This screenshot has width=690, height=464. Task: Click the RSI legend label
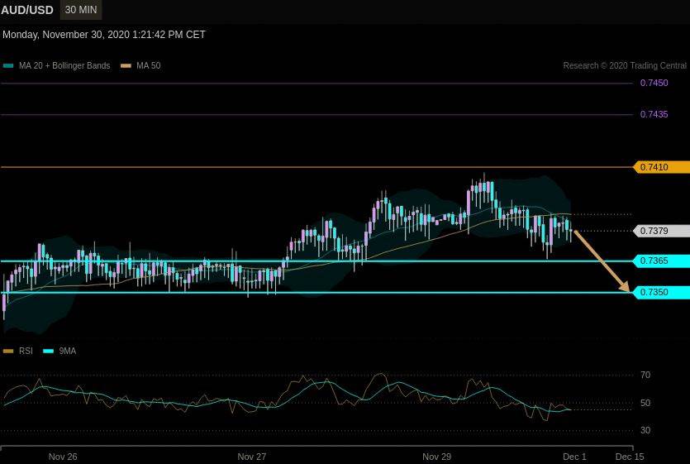26,351
